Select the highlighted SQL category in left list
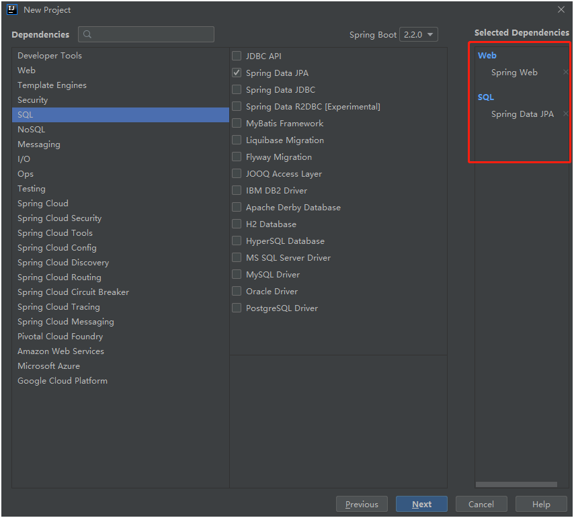 (120, 115)
